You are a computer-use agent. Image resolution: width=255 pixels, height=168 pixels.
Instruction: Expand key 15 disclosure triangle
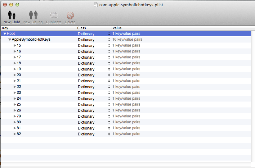(x=15, y=45)
